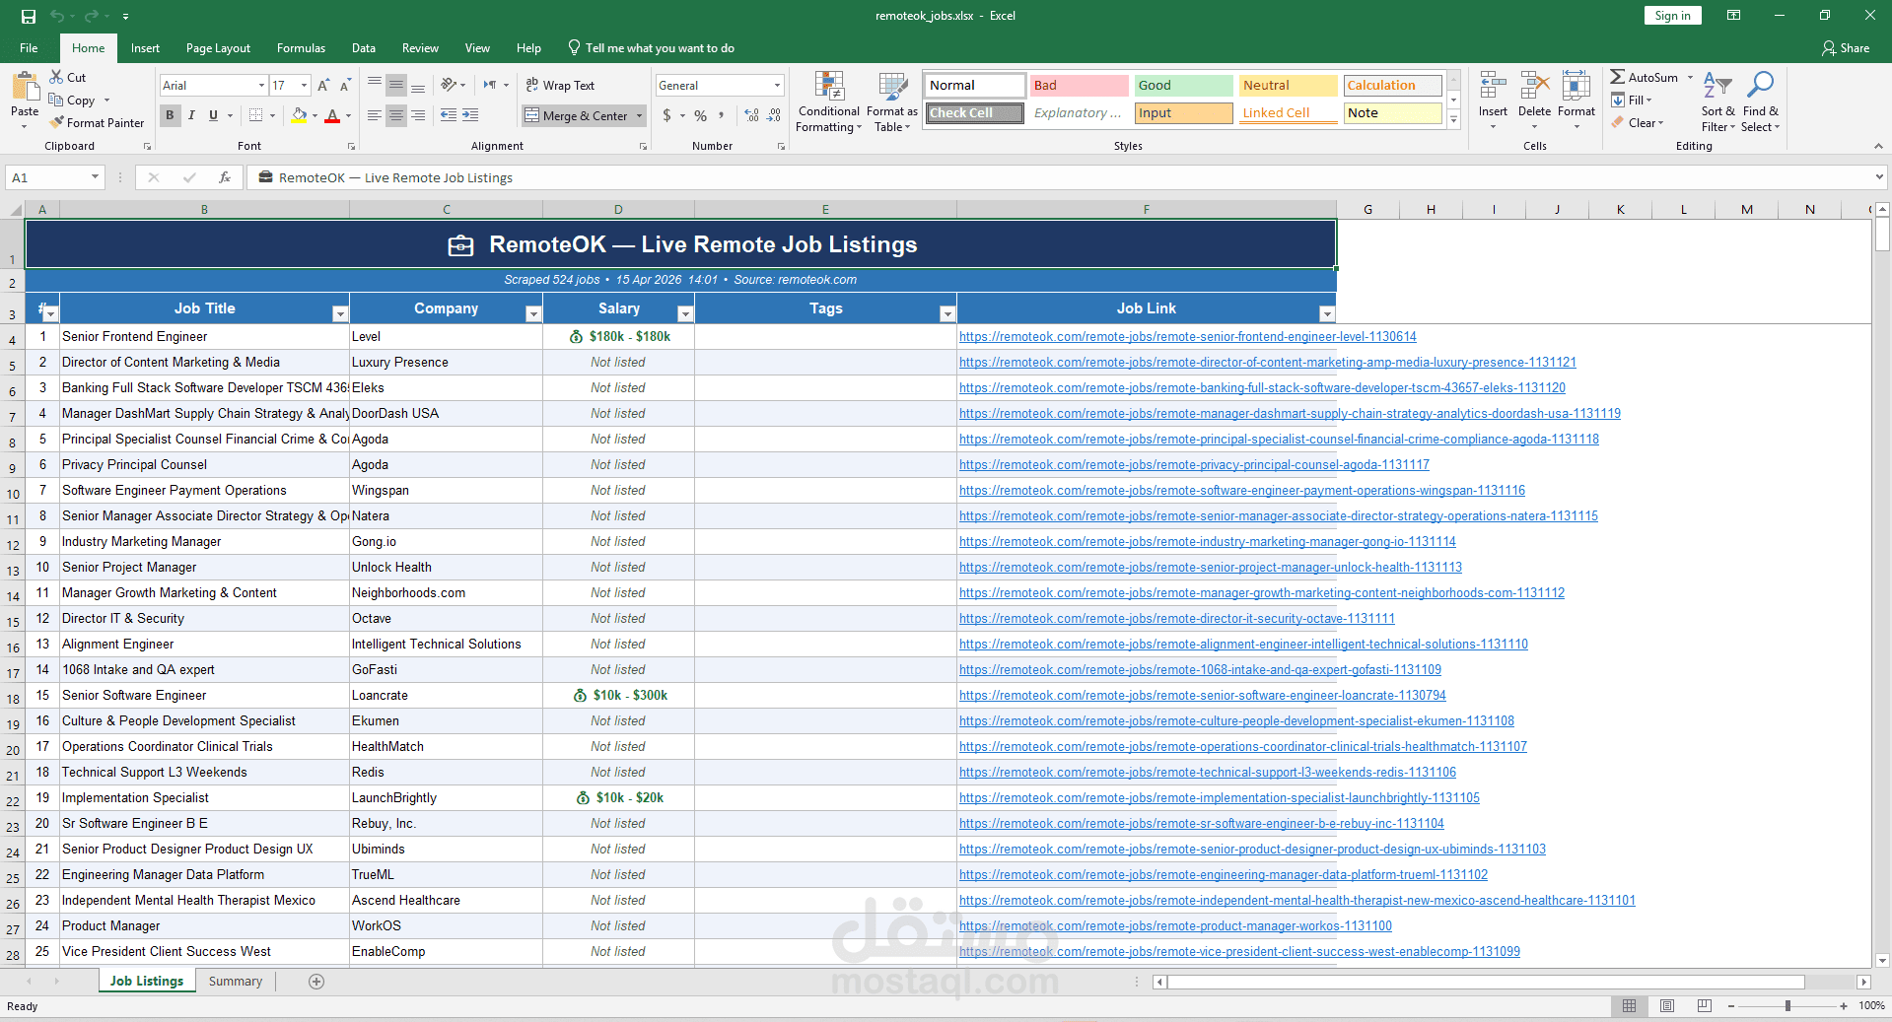1892x1022 pixels.
Task: Open the Fill Color yellow swatch
Action: [x=299, y=115]
